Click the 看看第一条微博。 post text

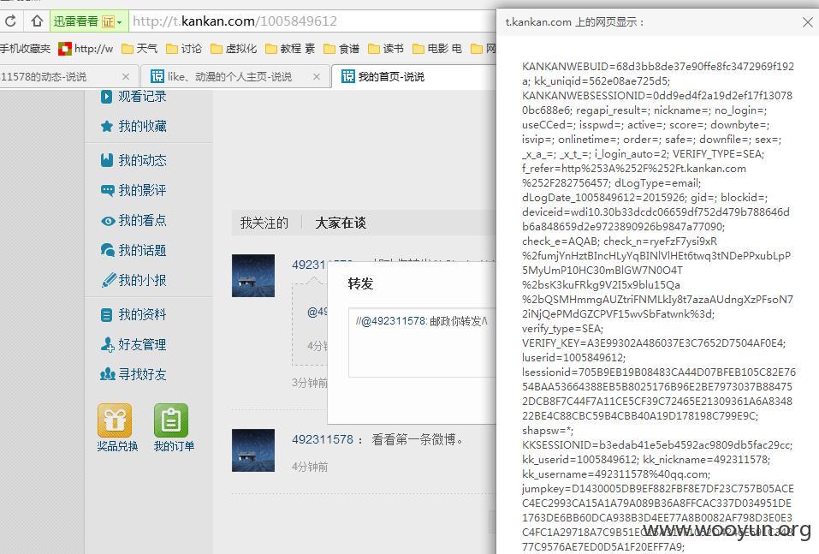418,439
